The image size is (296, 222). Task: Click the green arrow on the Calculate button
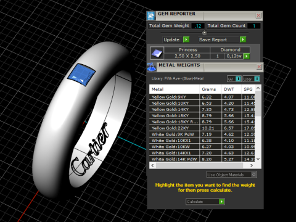point(221,202)
